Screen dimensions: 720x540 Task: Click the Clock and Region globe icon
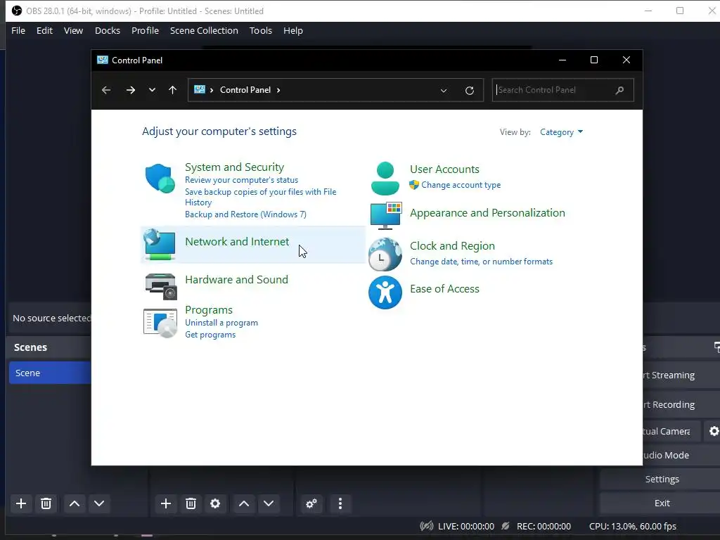pyautogui.click(x=385, y=254)
